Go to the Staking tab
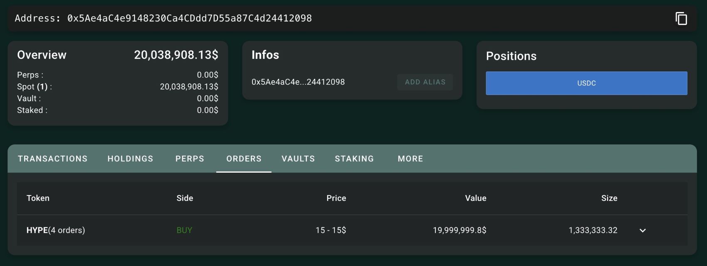 coord(354,159)
